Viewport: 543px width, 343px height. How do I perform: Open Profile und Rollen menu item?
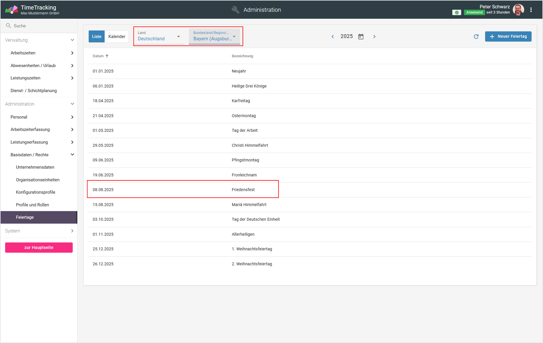pos(32,205)
